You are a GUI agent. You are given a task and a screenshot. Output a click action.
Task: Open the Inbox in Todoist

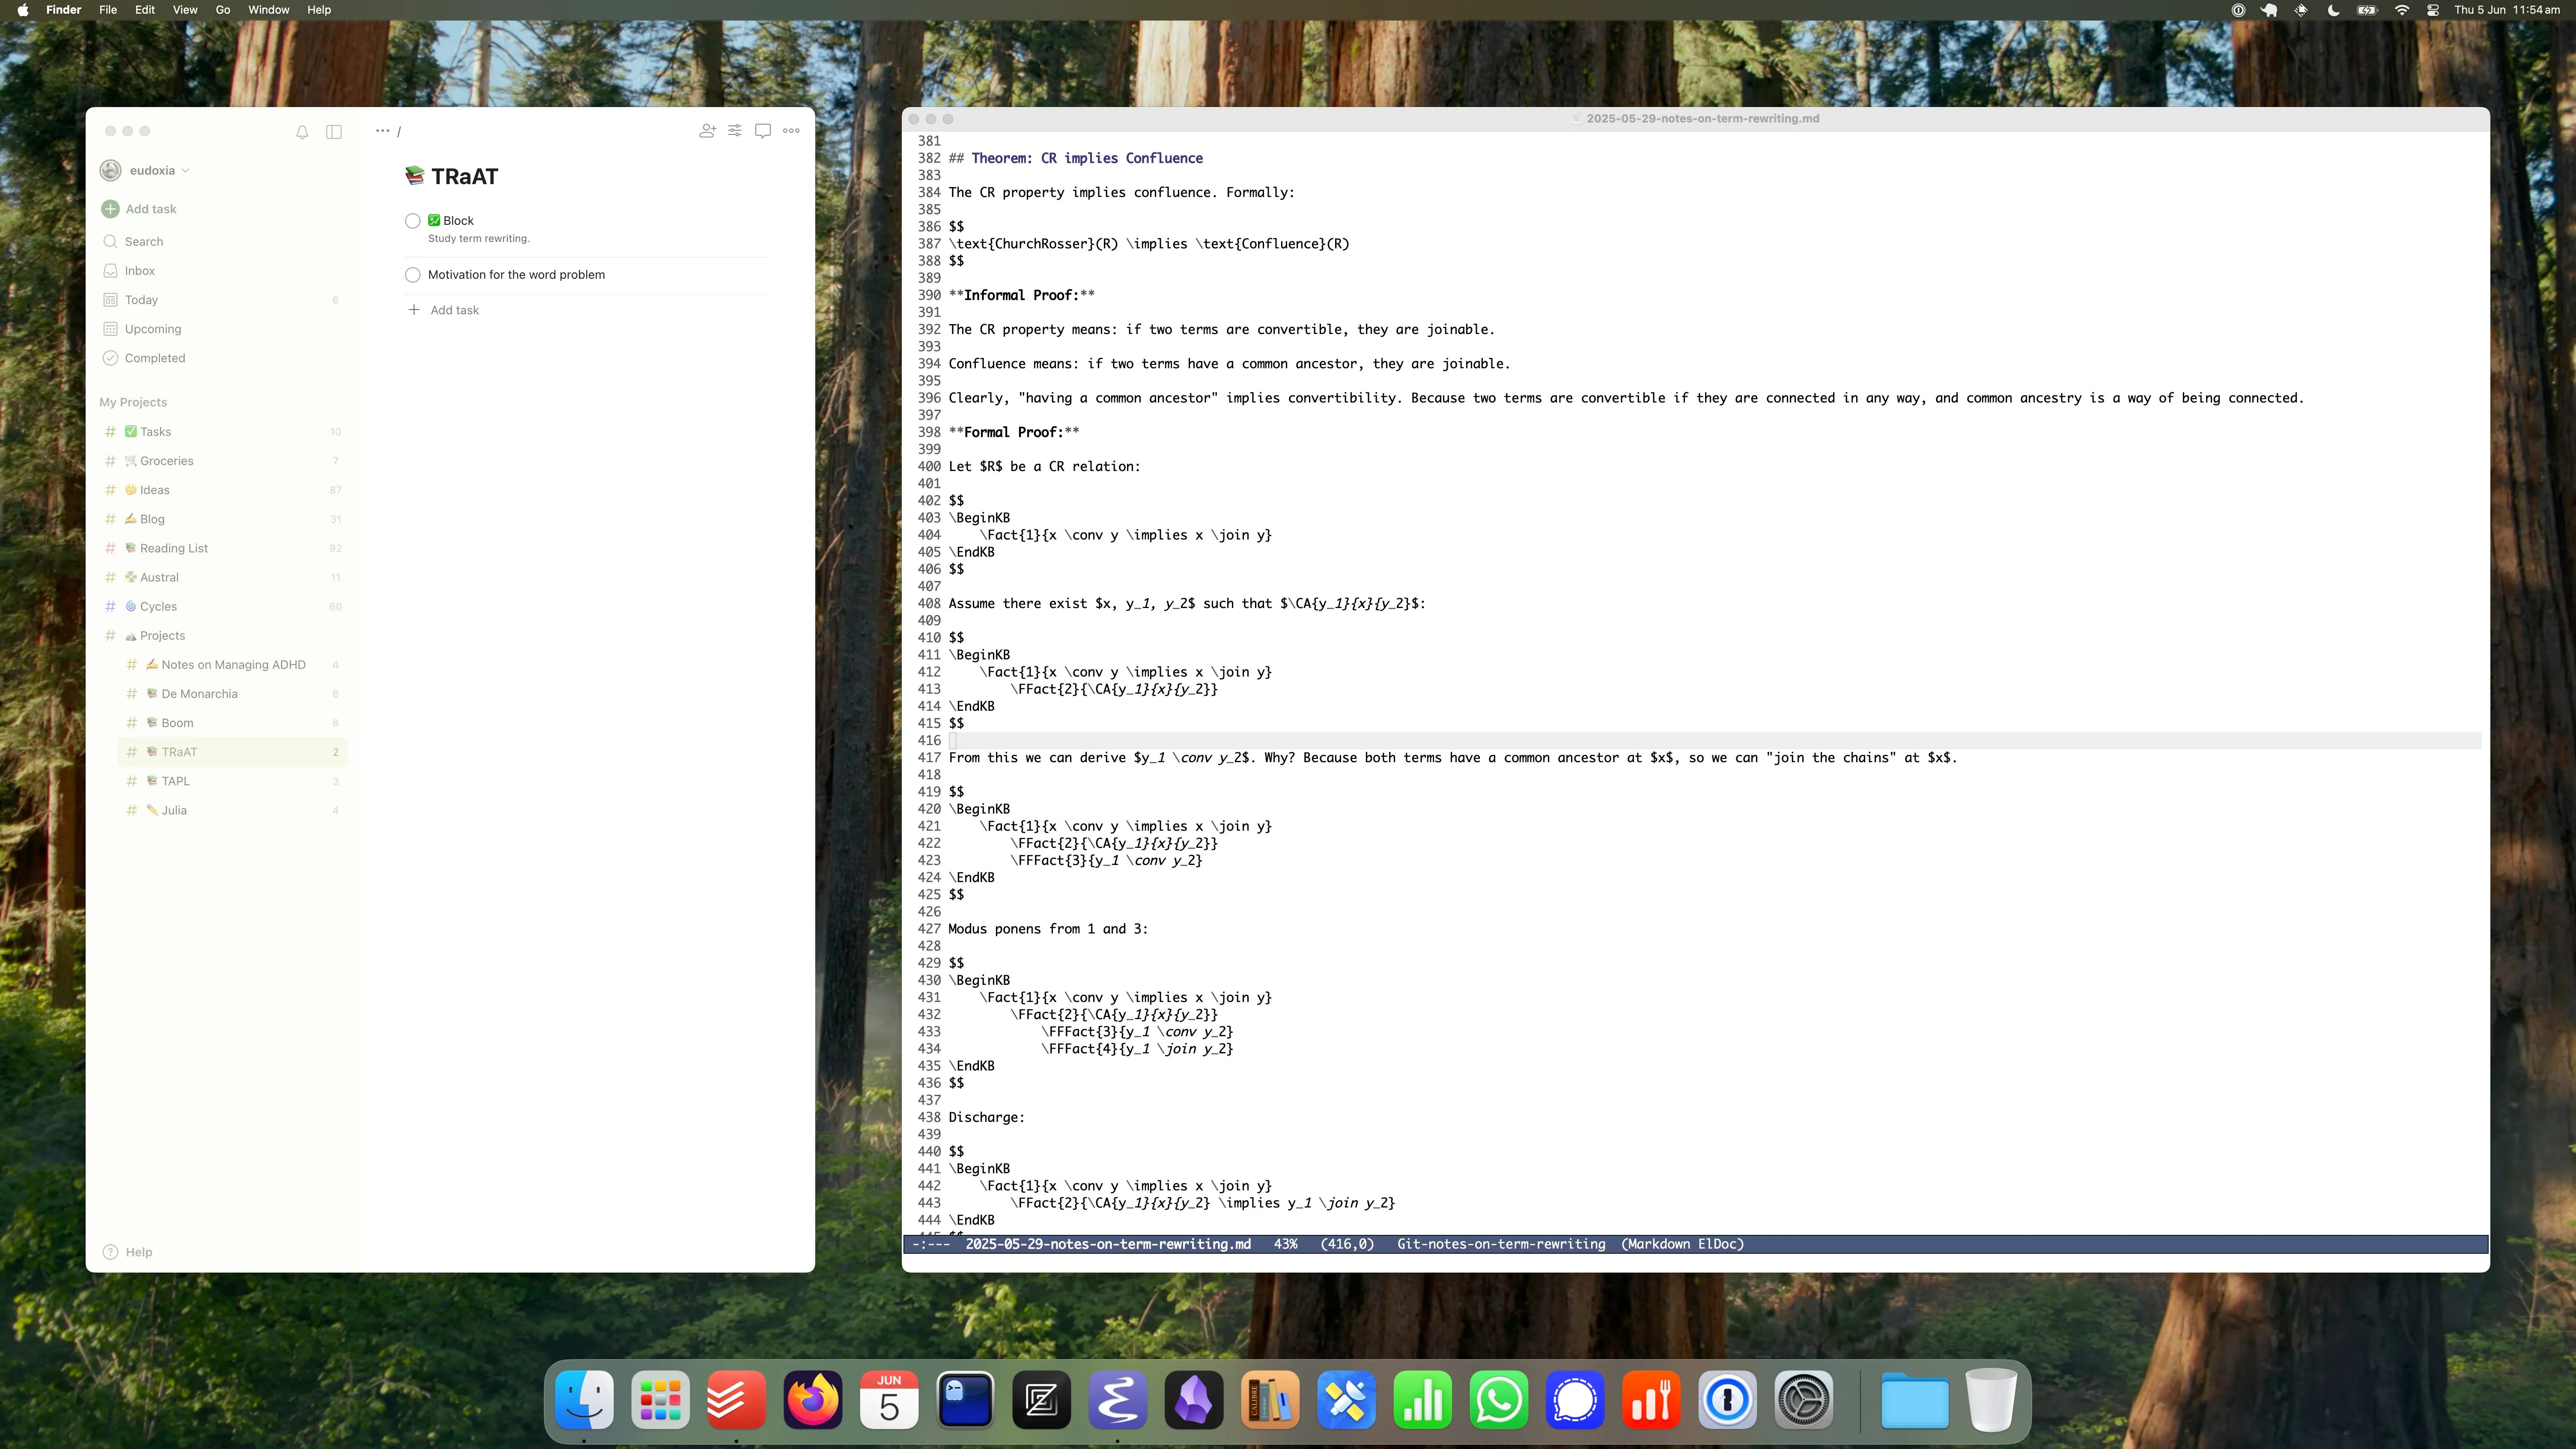[139, 270]
